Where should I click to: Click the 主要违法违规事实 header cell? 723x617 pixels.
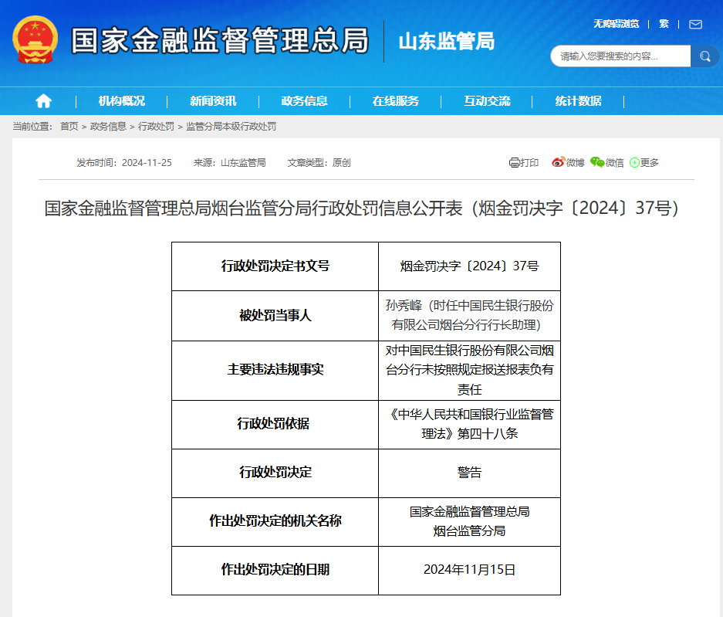point(275,371)
